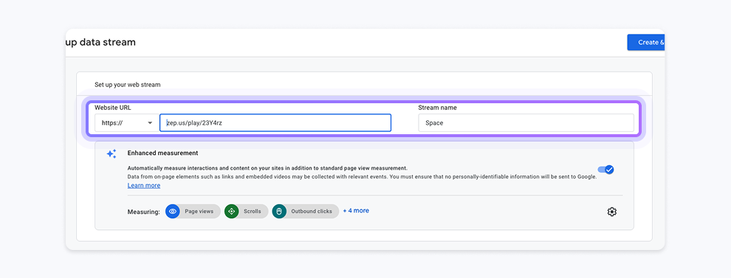Click the Scrolls chip label
This screenshot has height=278, width=731.
[x=253, y=212]
